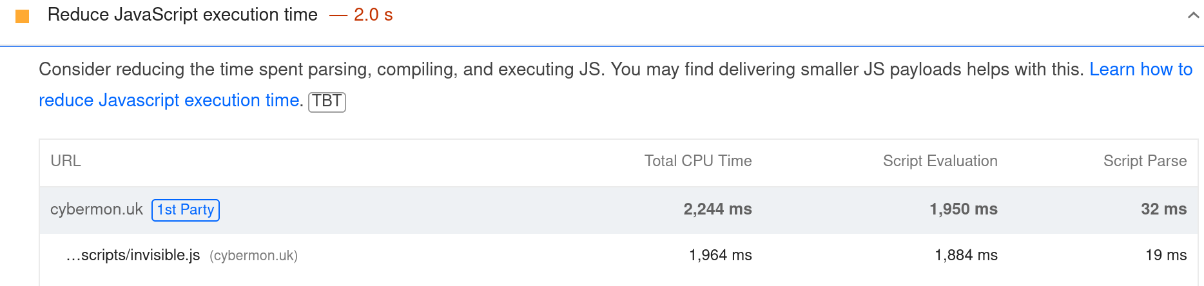Image resolution: width=1204 pixels, height=286 pixels.
Task: Click the 2.0 s audit time value
Action: tap(373, 15)
